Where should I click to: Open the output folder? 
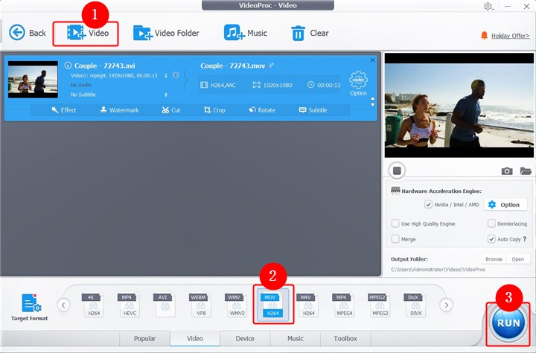coord(518,259)
